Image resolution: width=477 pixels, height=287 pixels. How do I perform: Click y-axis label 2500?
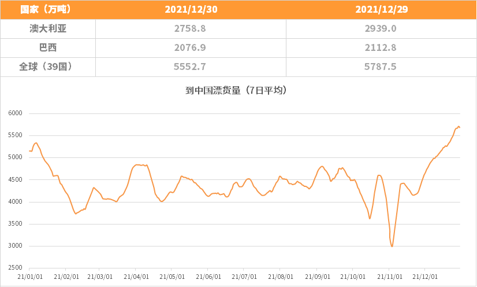pyautogui.click(x=15, y=268)
